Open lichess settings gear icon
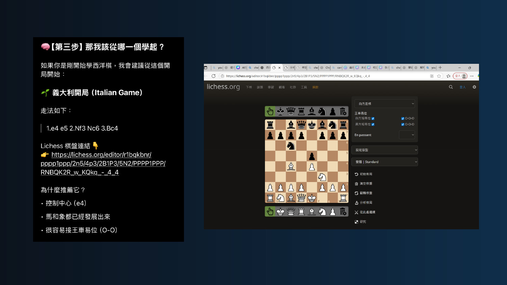The image size is (507, 285). pyautogui.click(x=474, y=87)
